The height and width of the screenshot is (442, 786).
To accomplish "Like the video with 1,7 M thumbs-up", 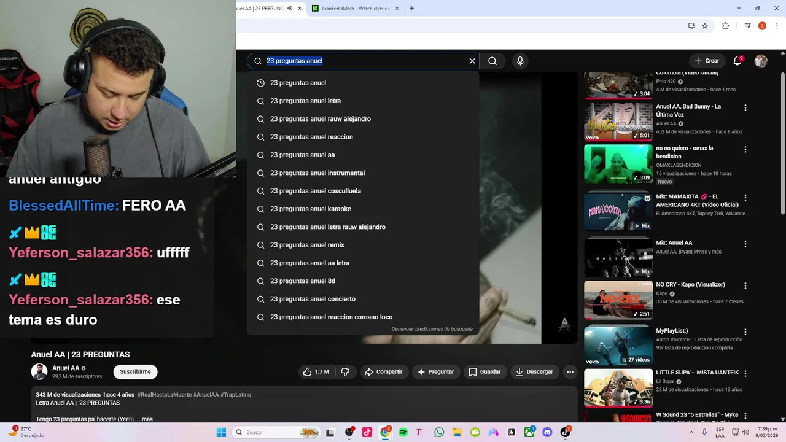I will click(x=316, y=372).
